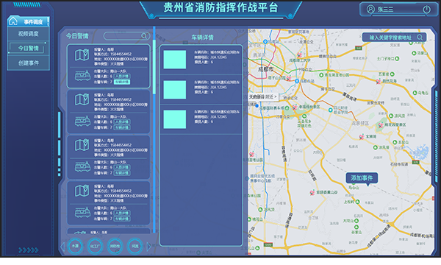This screenshot has width=441, height=265.
Task: Click the home icon beside 事件调度
Action: pos(13,21)
